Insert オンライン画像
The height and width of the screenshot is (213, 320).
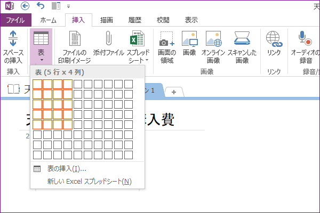(x=213, y=47)
